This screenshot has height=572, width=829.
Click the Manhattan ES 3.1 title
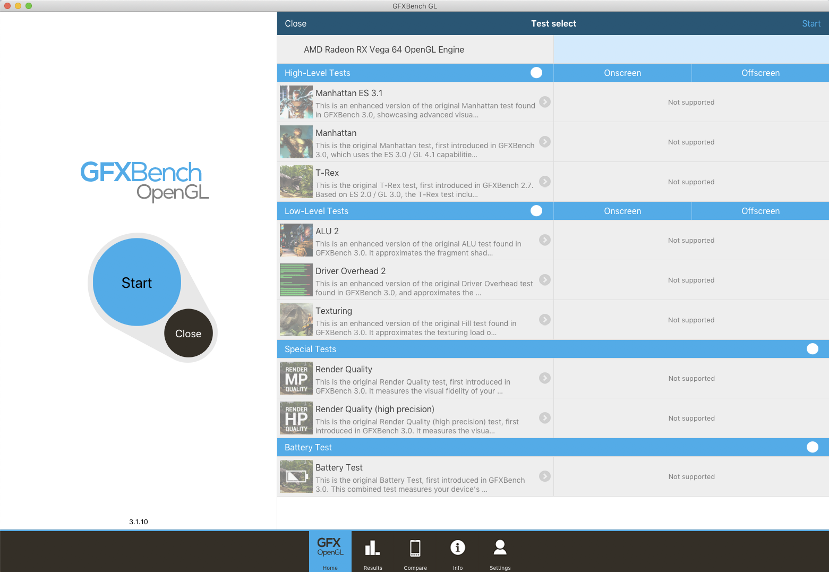[349, 93]
